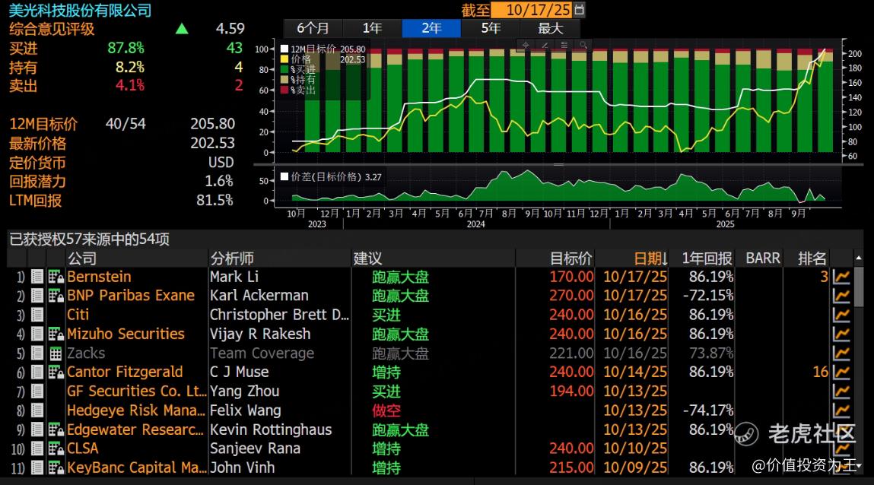Open locked spreadsheet icon for Cantor Fitzgerald
This screenshot has height=485, width=874.
click(56, 372)
